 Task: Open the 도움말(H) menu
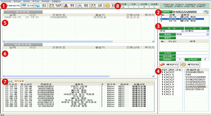click(x=56, y=1)
